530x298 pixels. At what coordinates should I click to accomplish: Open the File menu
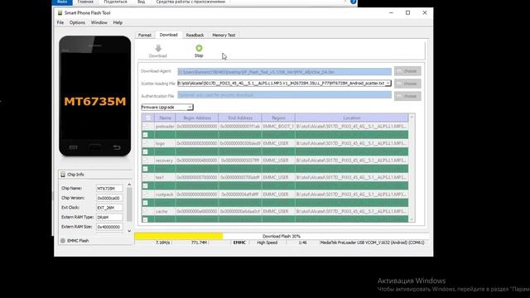click(60, 22)
